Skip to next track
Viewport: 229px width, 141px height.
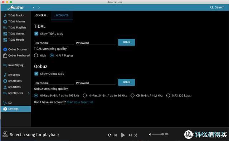pyautogui.click(x=130, y=135)
